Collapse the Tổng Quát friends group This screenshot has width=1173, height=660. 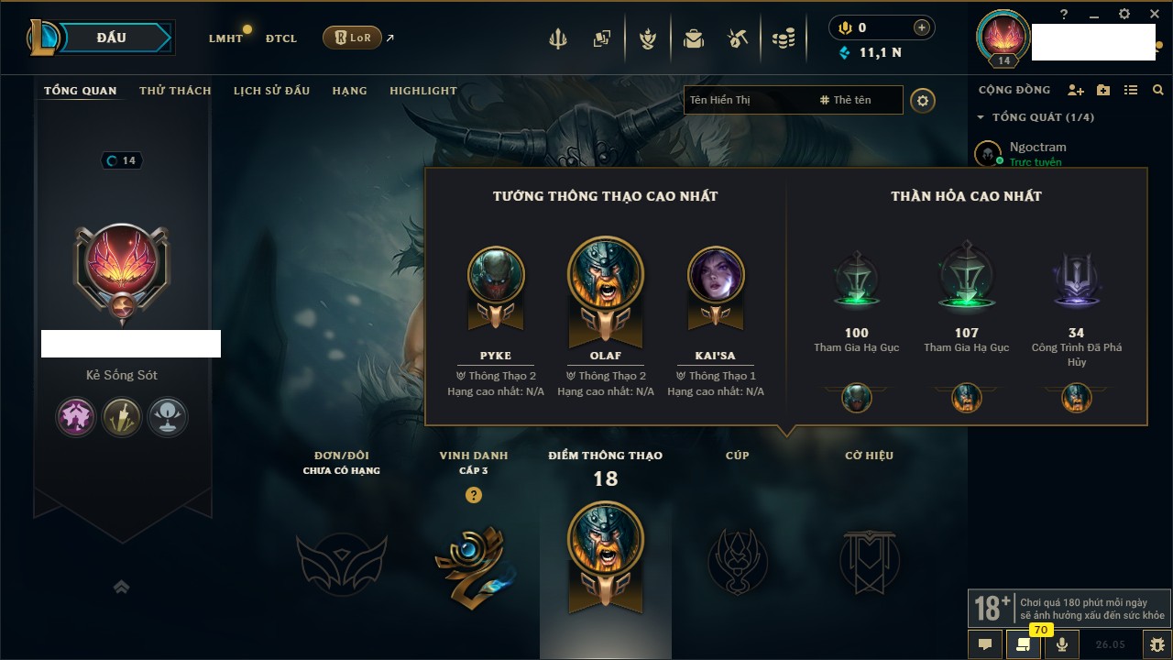coord(981,117)
